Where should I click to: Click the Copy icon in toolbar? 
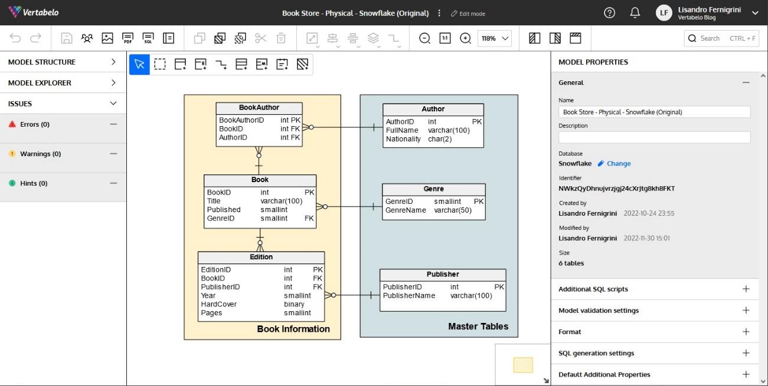pos(200,38)
